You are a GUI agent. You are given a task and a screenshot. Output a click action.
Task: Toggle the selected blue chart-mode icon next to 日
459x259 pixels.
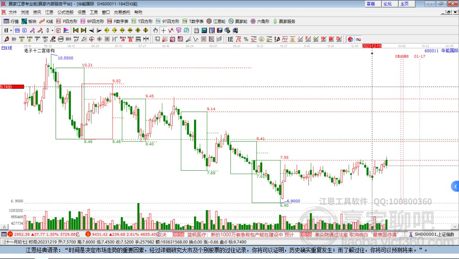[x=17, y=30]
